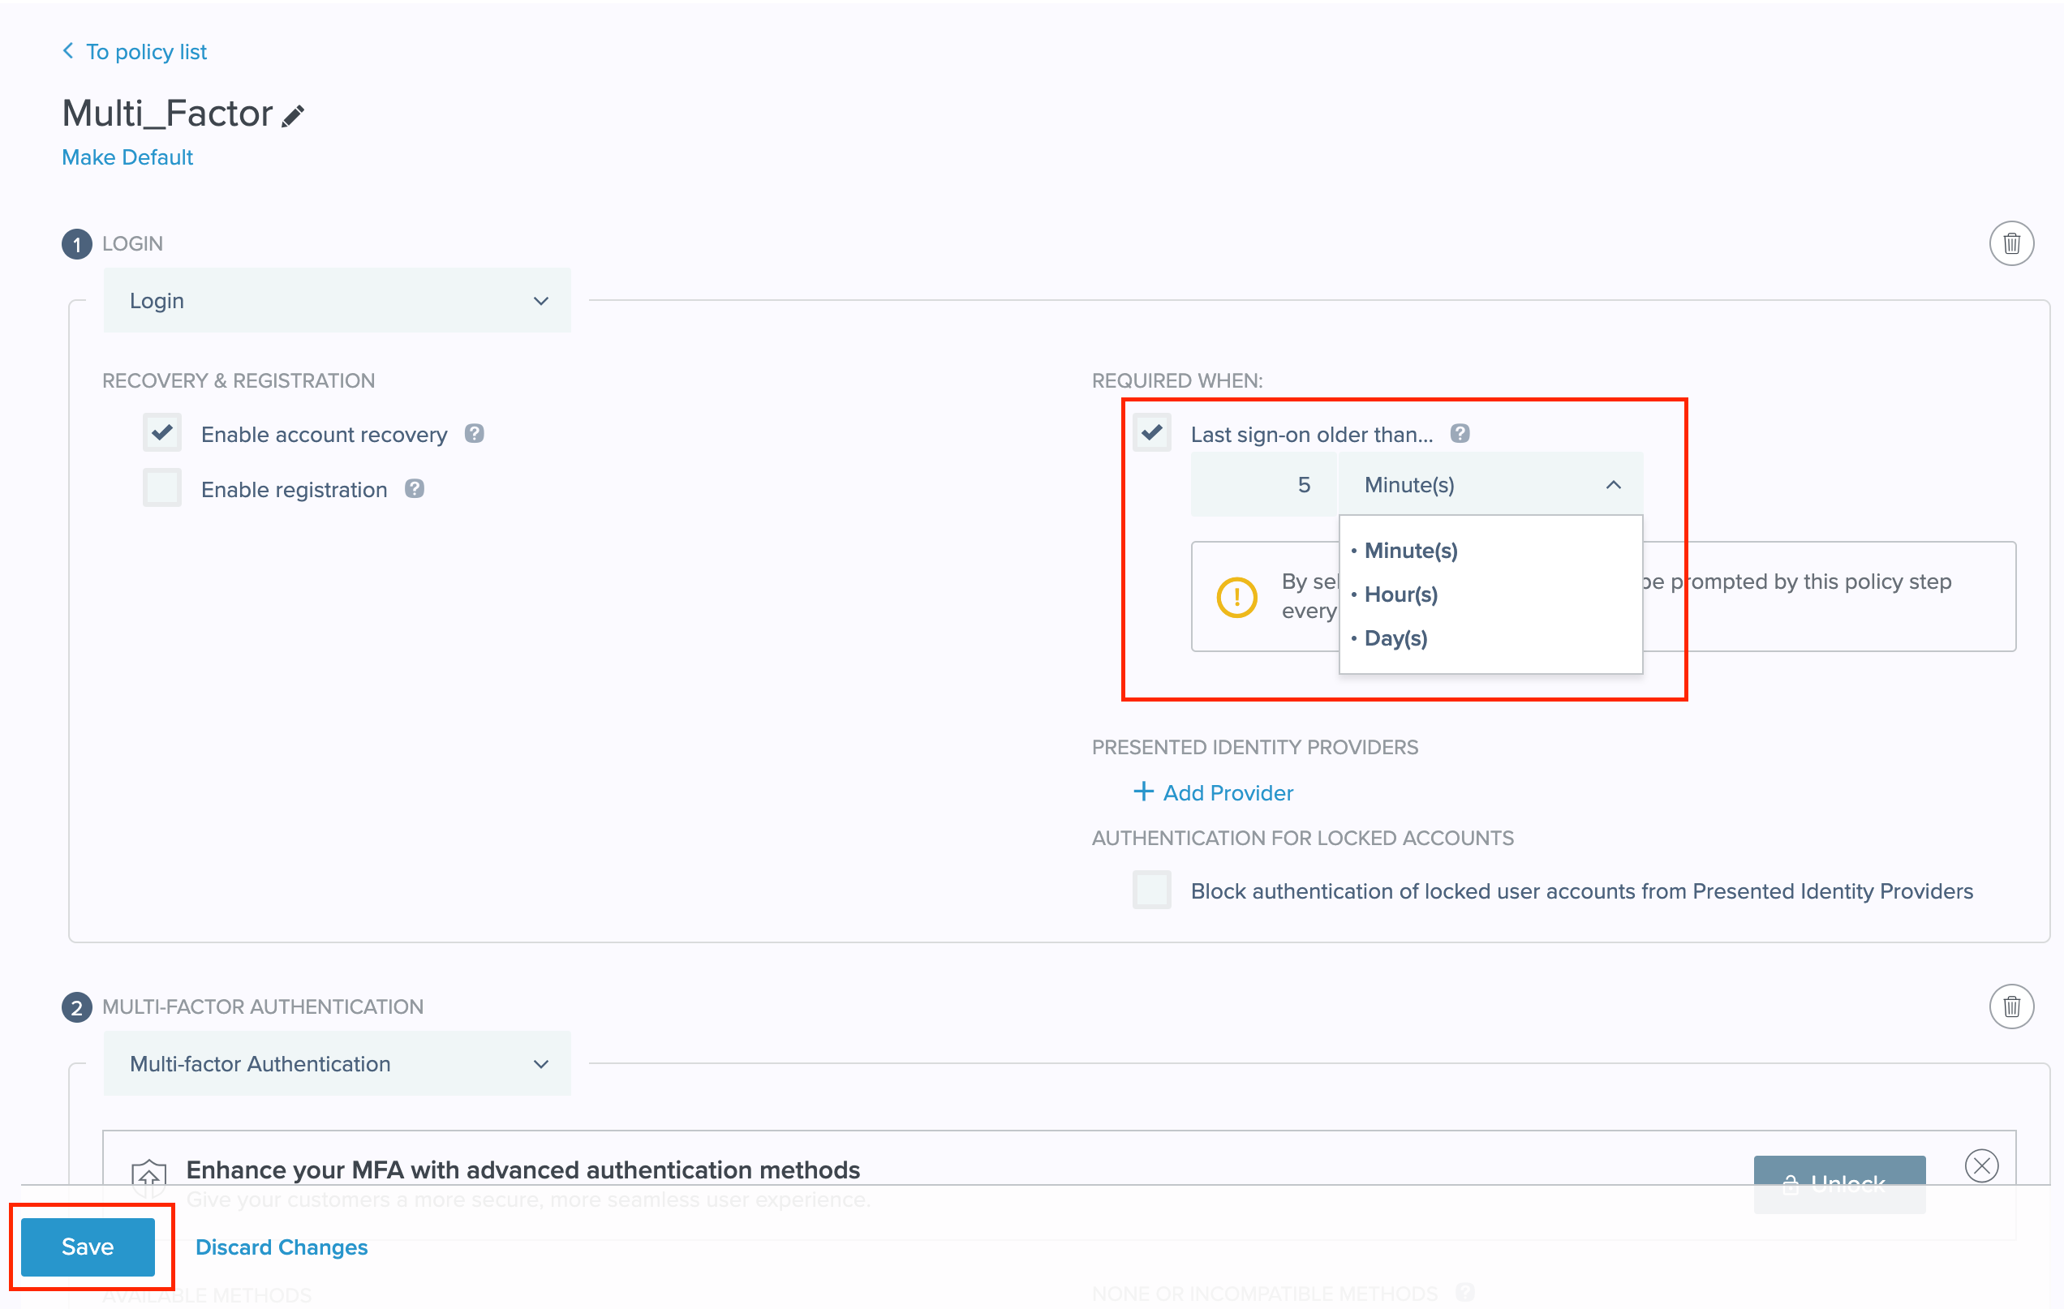Click the Save button
The width and height of the screenshot is (2064, 1309).
click(x=86, y=1247)
